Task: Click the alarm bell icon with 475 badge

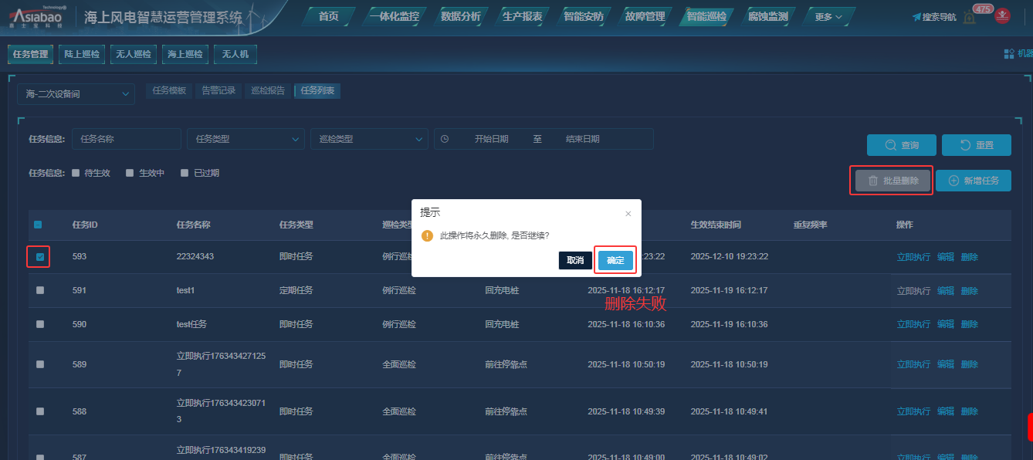Action: (x=969, y=18)
